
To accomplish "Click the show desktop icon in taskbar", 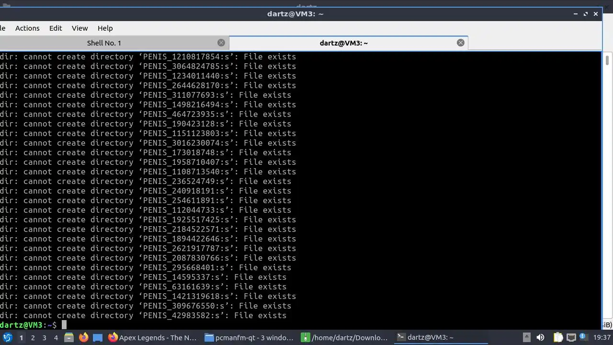I will [98, 337].
